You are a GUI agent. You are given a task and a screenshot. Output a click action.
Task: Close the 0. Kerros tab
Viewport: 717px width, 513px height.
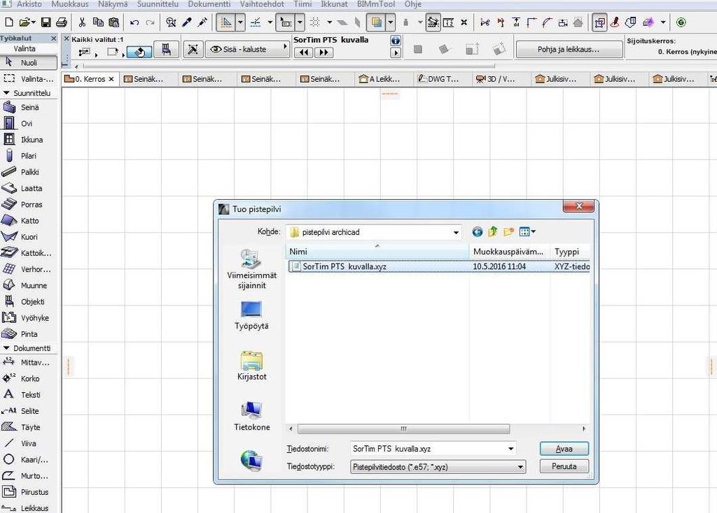pyautogui.click(x=111, y=79)
